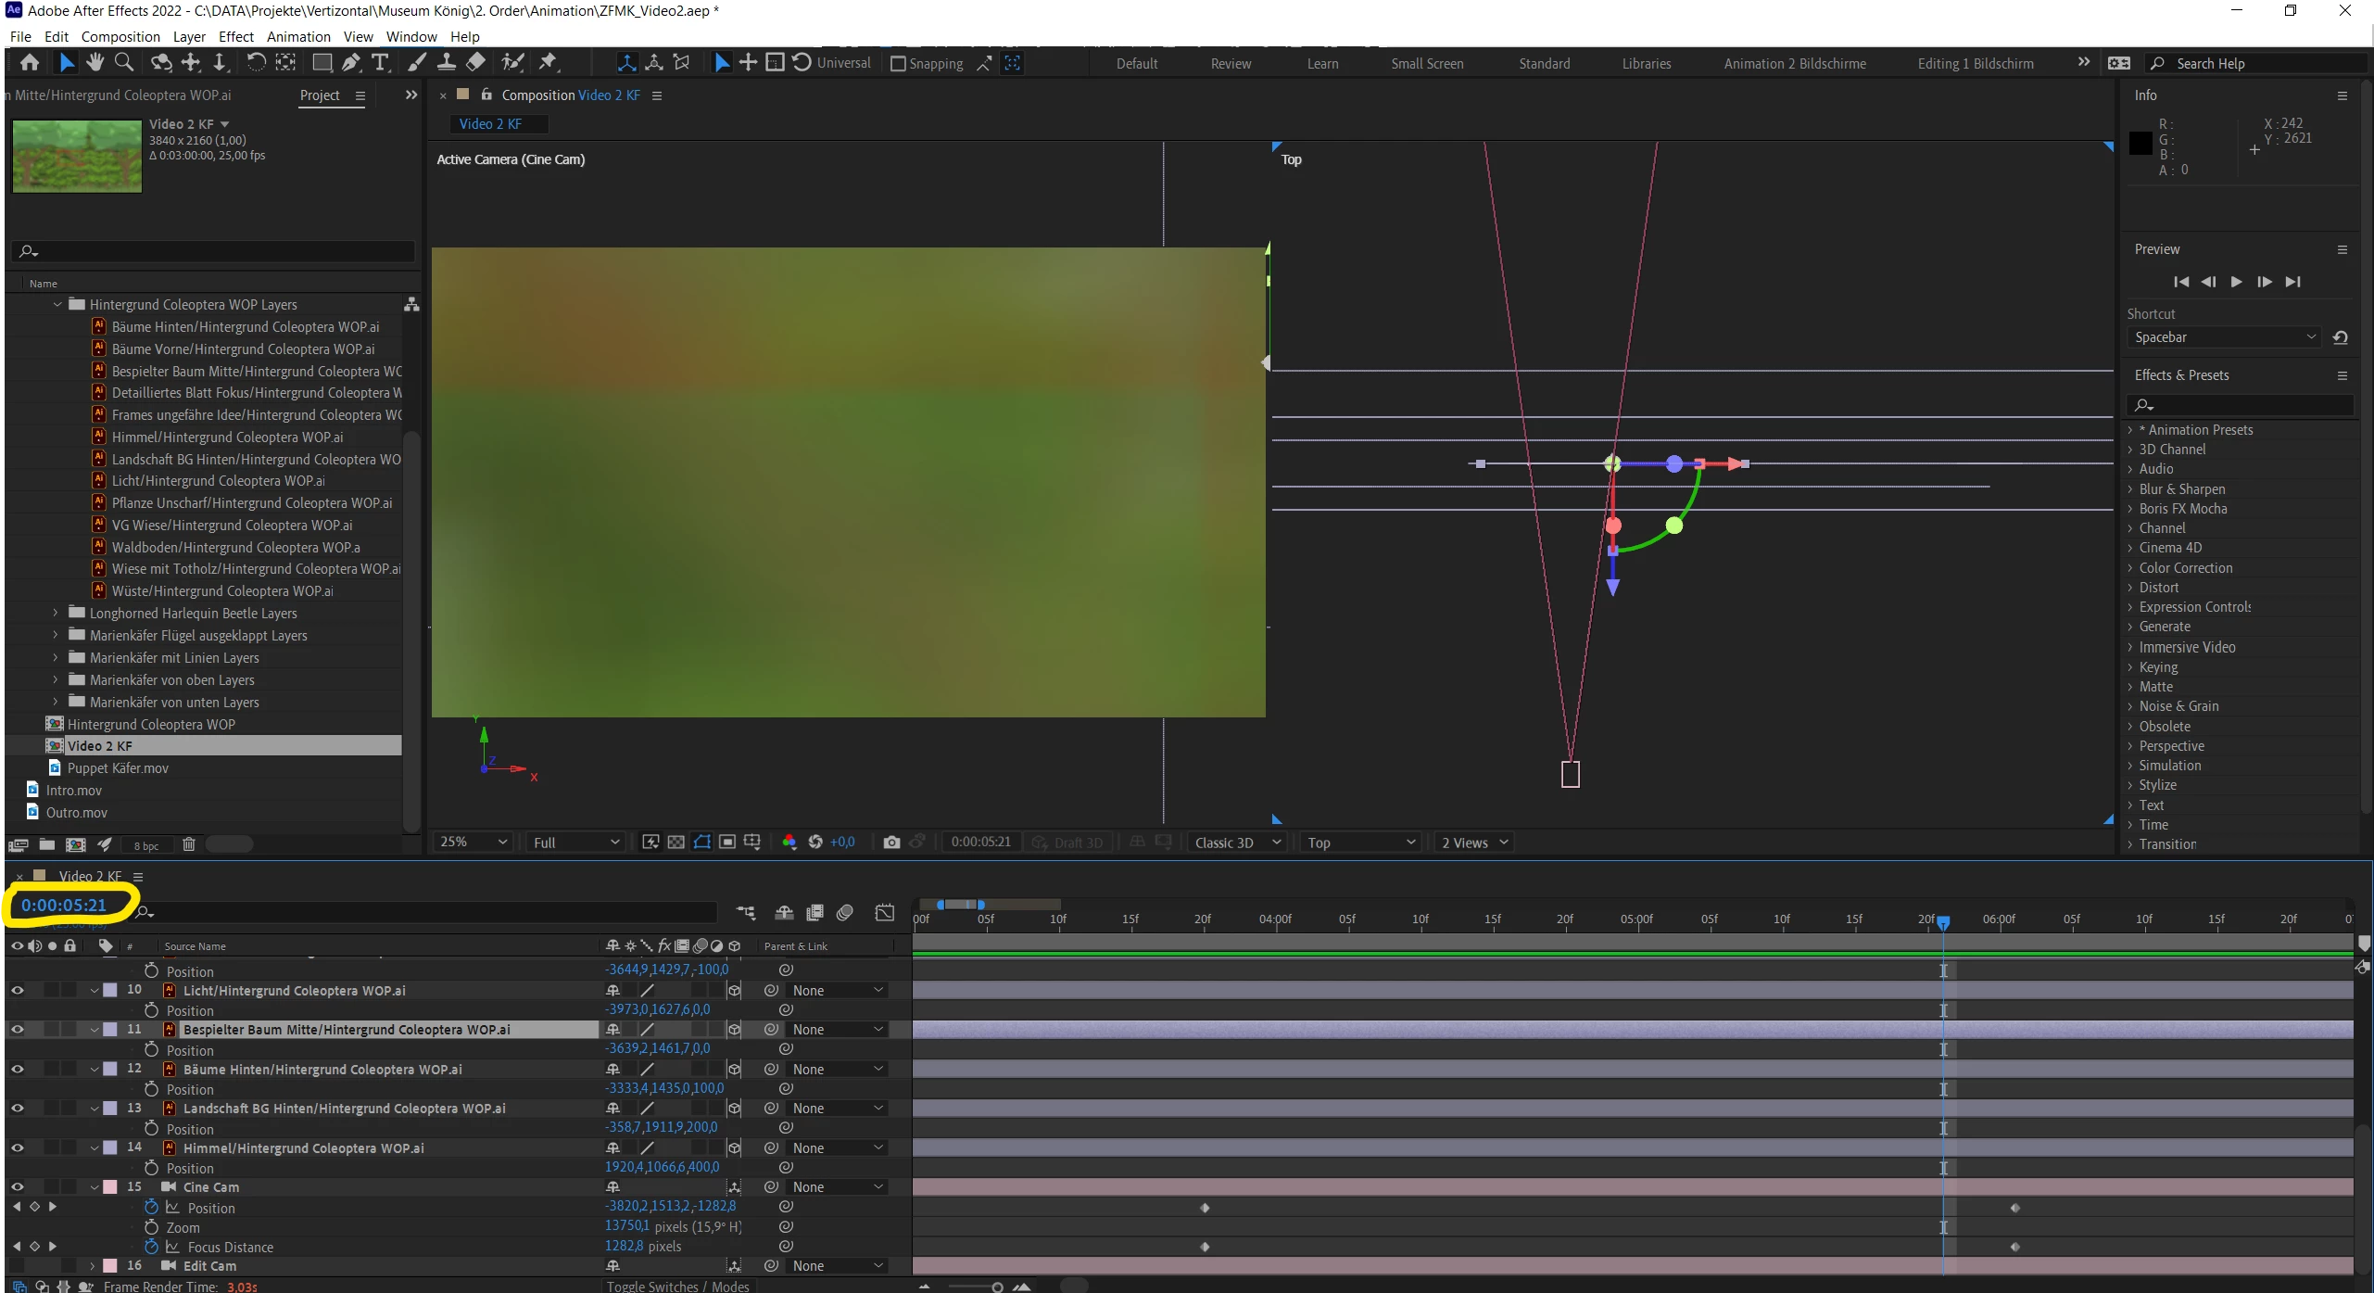Select the Puppet Pin tool
The width and height of the screenshot is (2374, 1293).
coord(548,62)
